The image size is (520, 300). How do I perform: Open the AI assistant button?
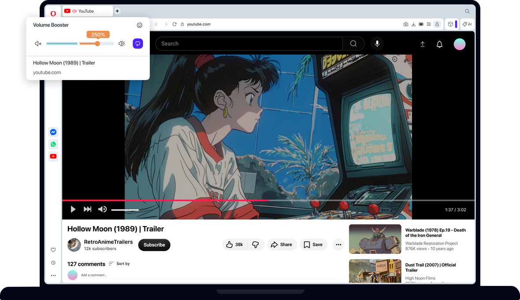click(467, 24)
